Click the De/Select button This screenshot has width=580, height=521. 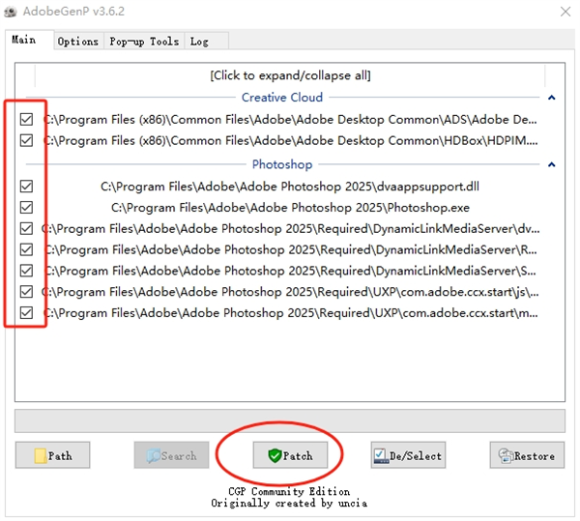coord(408,455)
